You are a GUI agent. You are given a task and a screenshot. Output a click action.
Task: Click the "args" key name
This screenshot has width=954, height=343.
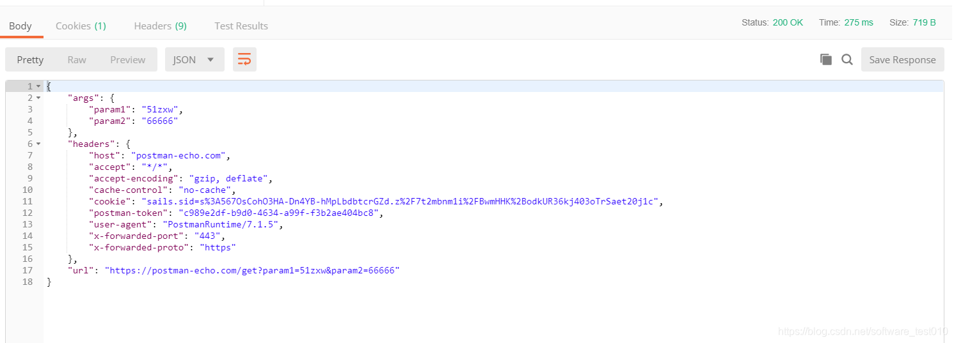(x=83, y=98)
